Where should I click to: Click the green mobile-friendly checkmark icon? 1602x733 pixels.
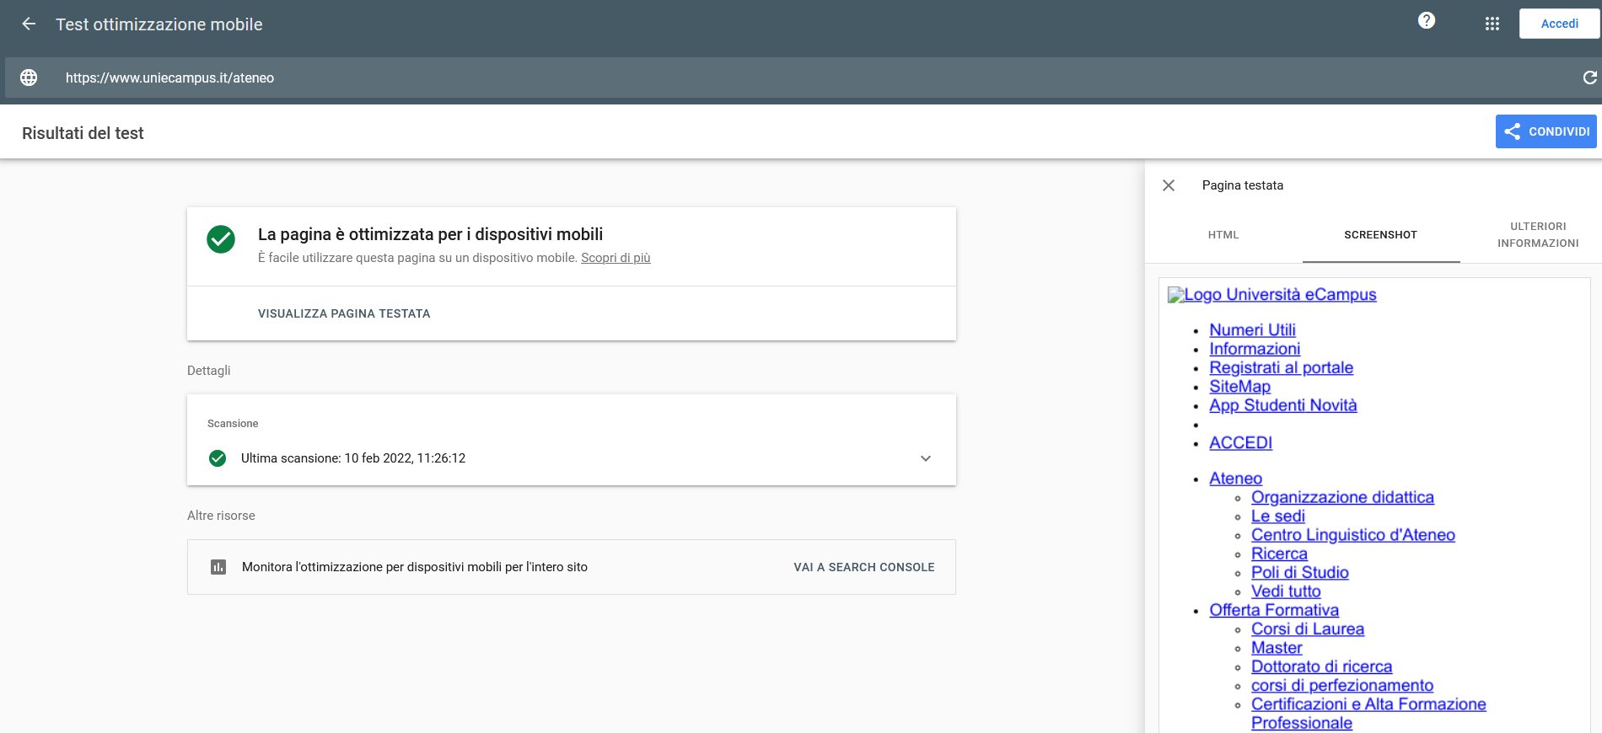click(x=221, y=239)
